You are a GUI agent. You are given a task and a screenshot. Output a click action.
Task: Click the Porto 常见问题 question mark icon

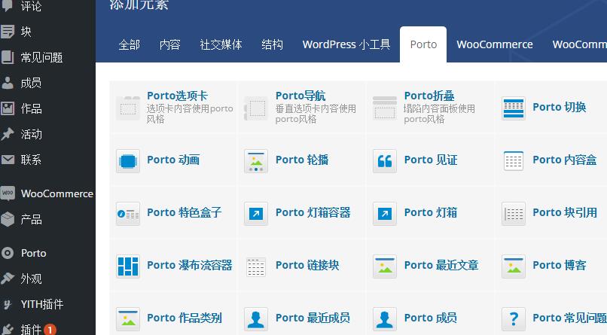click(514, 318)
